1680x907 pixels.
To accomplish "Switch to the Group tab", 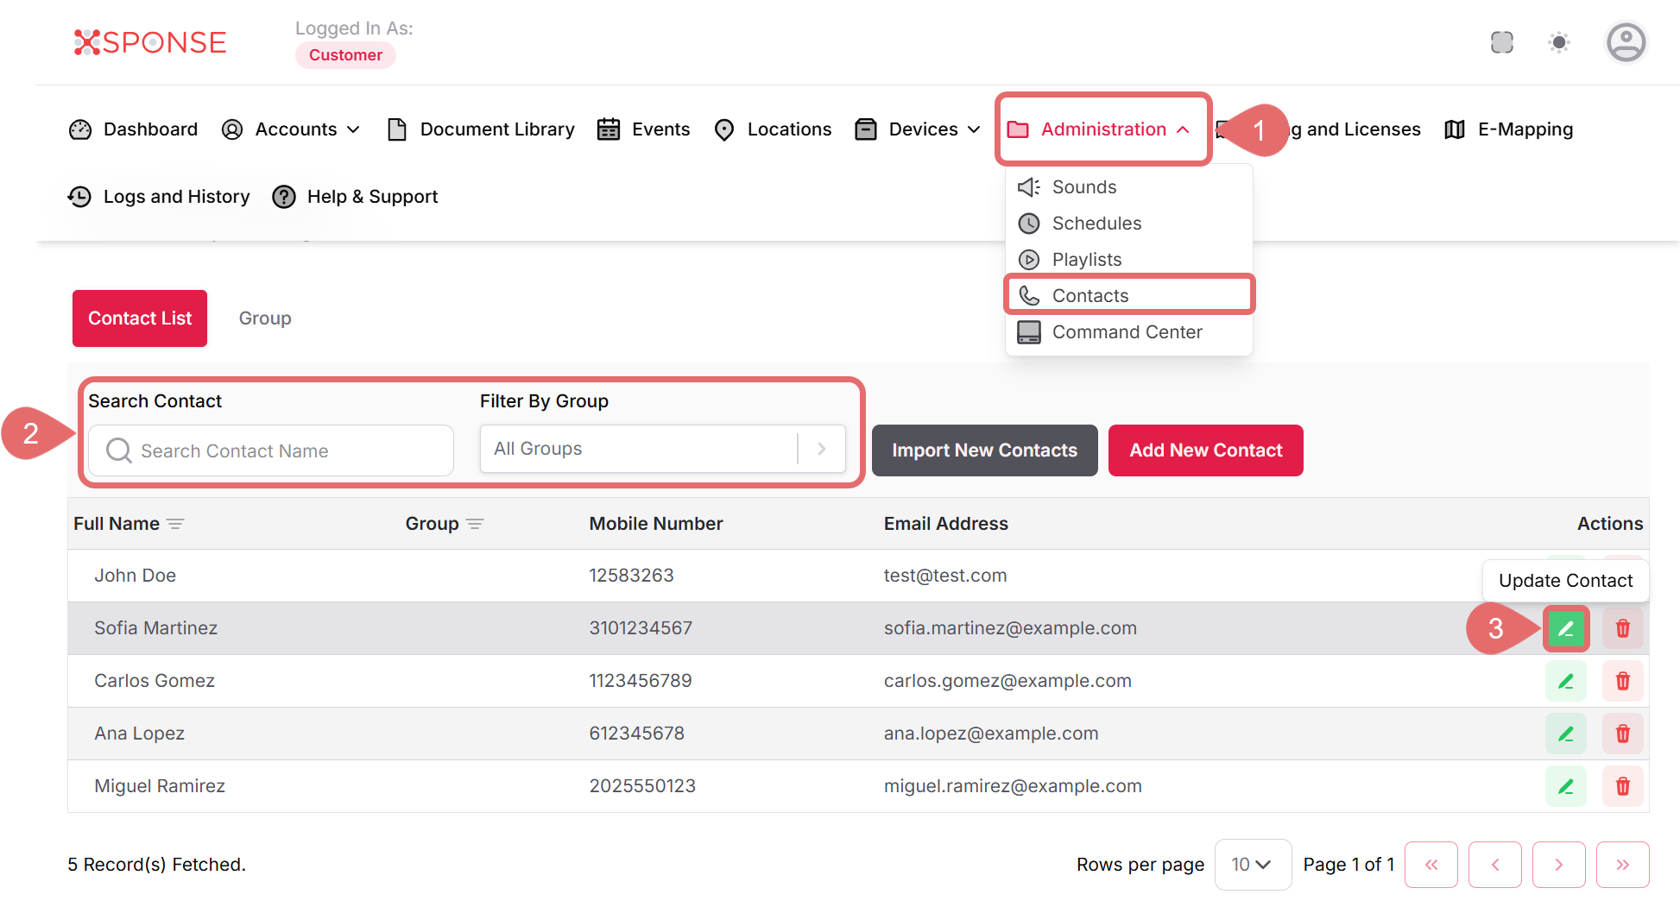I will [x=265, y=318].
